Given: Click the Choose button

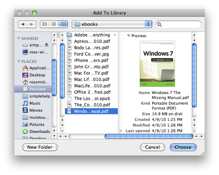Looking at the screenshot, I should coord(183,147).
